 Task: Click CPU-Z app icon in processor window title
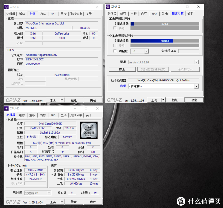pyautogui.click(x=6, y=108)
